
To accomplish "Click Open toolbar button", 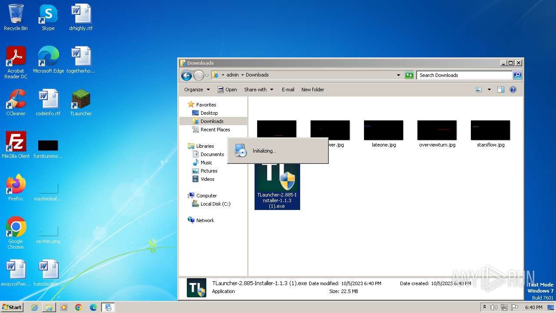I will pyautogui.click(x=227, y=90).
